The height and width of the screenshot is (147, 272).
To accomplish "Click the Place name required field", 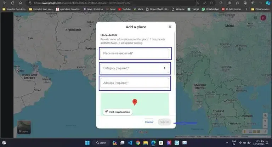I will 135,53.
